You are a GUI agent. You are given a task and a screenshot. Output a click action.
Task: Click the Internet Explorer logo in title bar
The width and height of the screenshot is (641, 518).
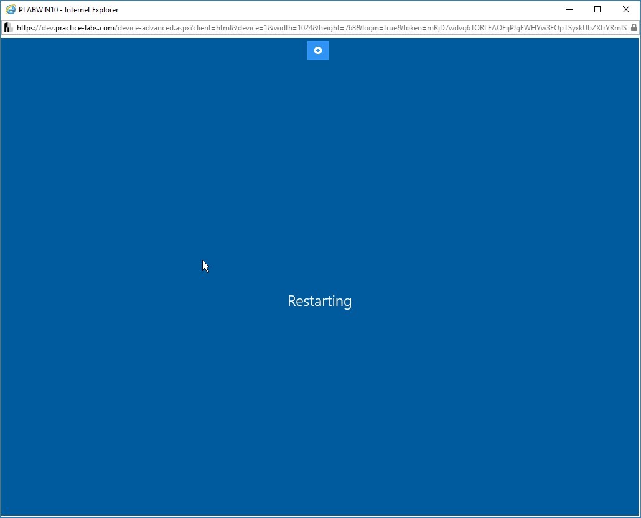(11, 9)
